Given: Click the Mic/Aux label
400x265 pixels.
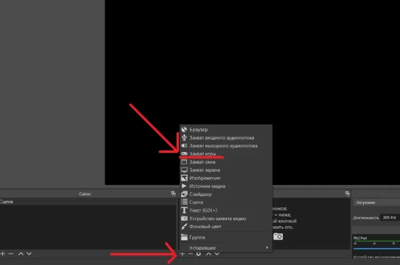Looking at the screenshot, I should tap(360, 238).
